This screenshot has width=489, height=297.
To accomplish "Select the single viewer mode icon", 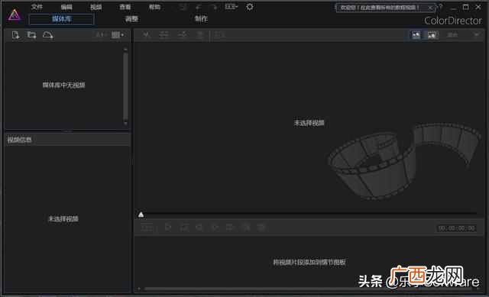I will 416,35.
